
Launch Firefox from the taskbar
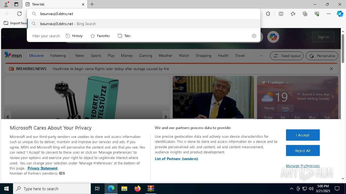[137, 189]
